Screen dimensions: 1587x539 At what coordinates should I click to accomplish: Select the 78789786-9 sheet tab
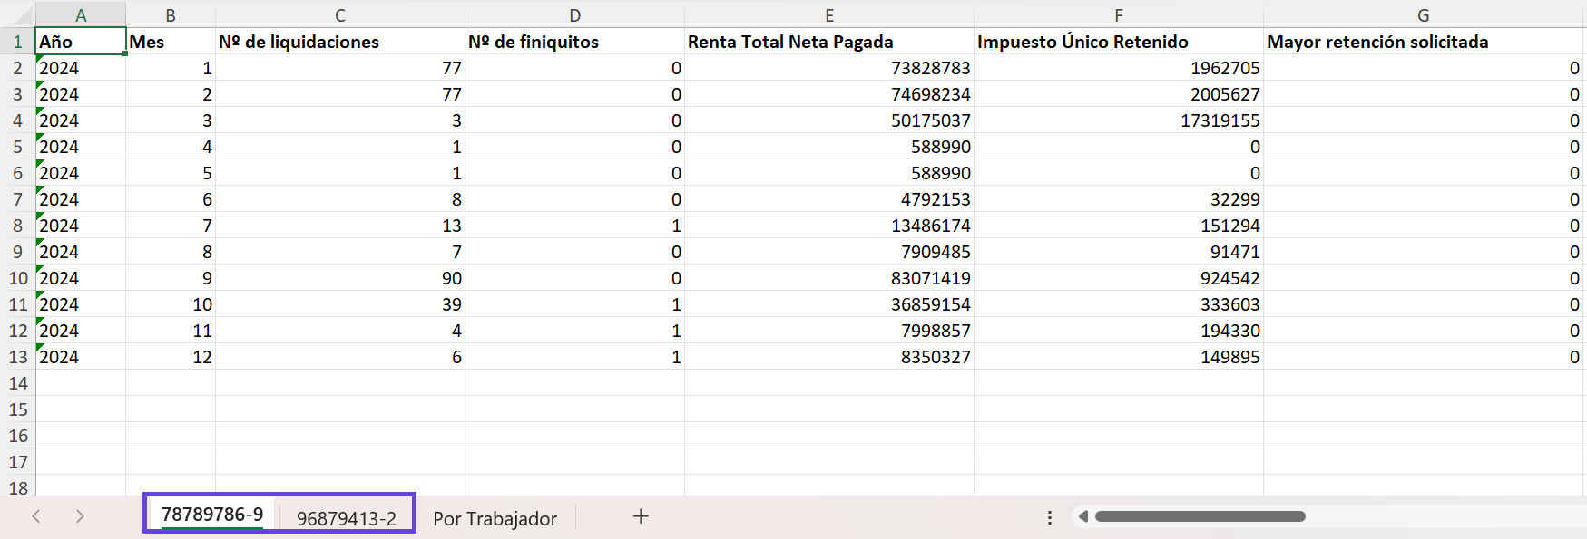(212, 515)
